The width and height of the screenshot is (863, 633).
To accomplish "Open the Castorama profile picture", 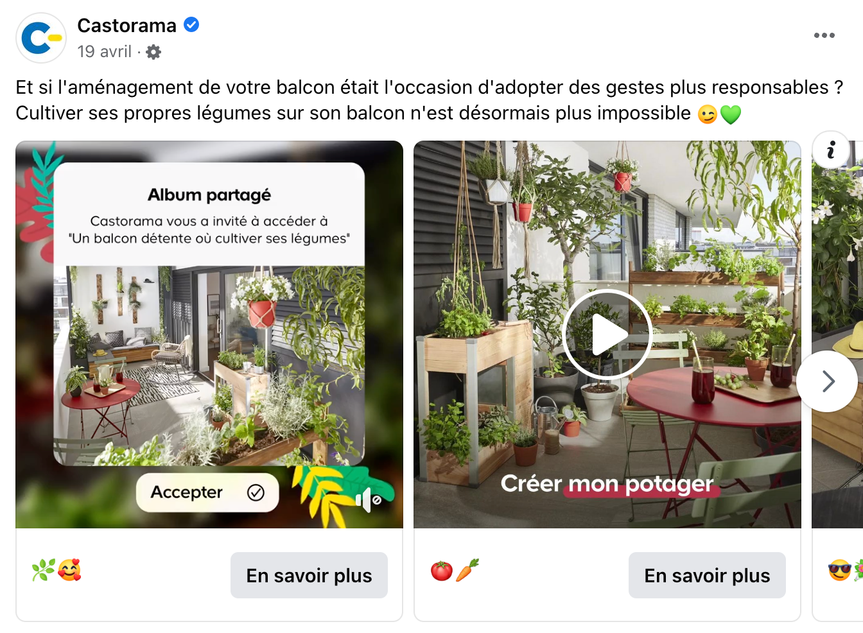I will (x=41, y=38).
